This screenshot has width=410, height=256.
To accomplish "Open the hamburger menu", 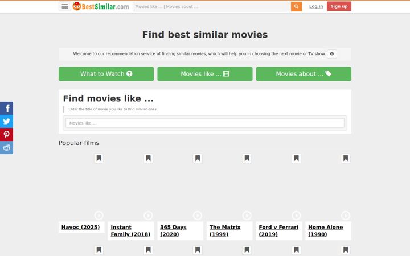I will [65, 6].
